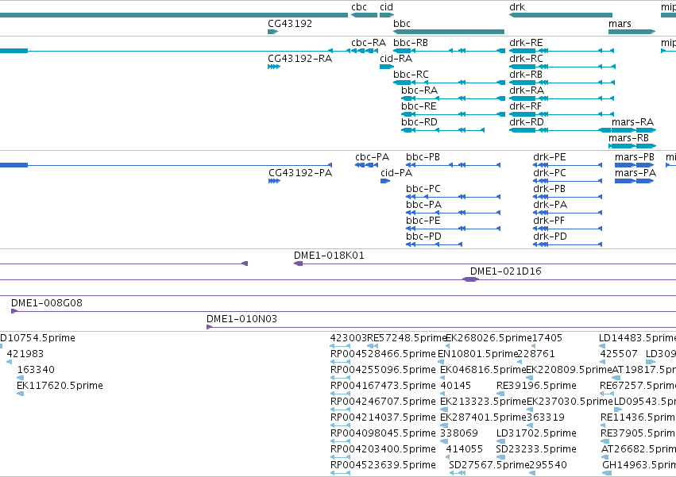Click drk-PE protein label

point(549,157)
